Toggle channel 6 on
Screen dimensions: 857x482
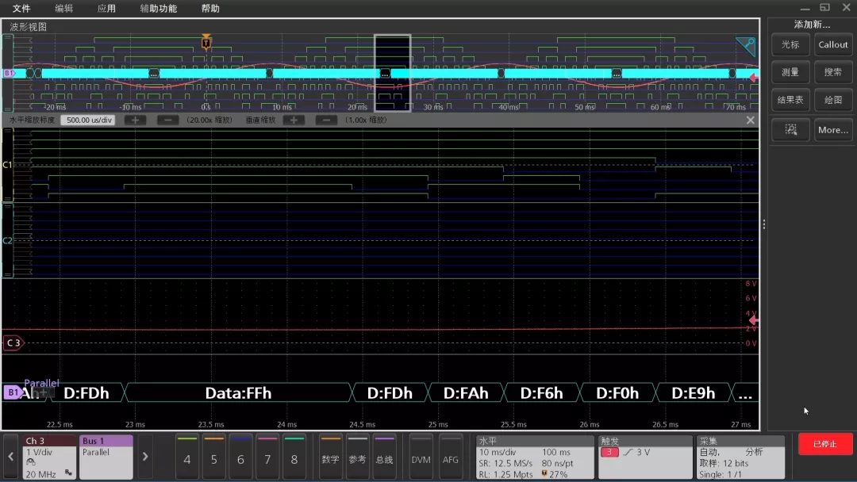tap(240, 457)
